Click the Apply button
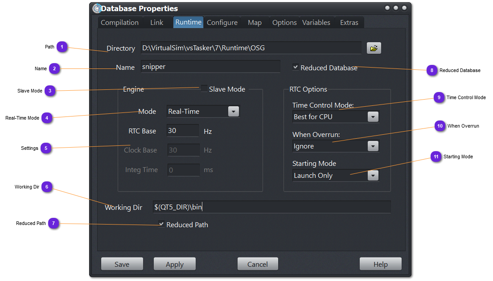The height and width of the screenshot is (281, 493). pos(174,264)
